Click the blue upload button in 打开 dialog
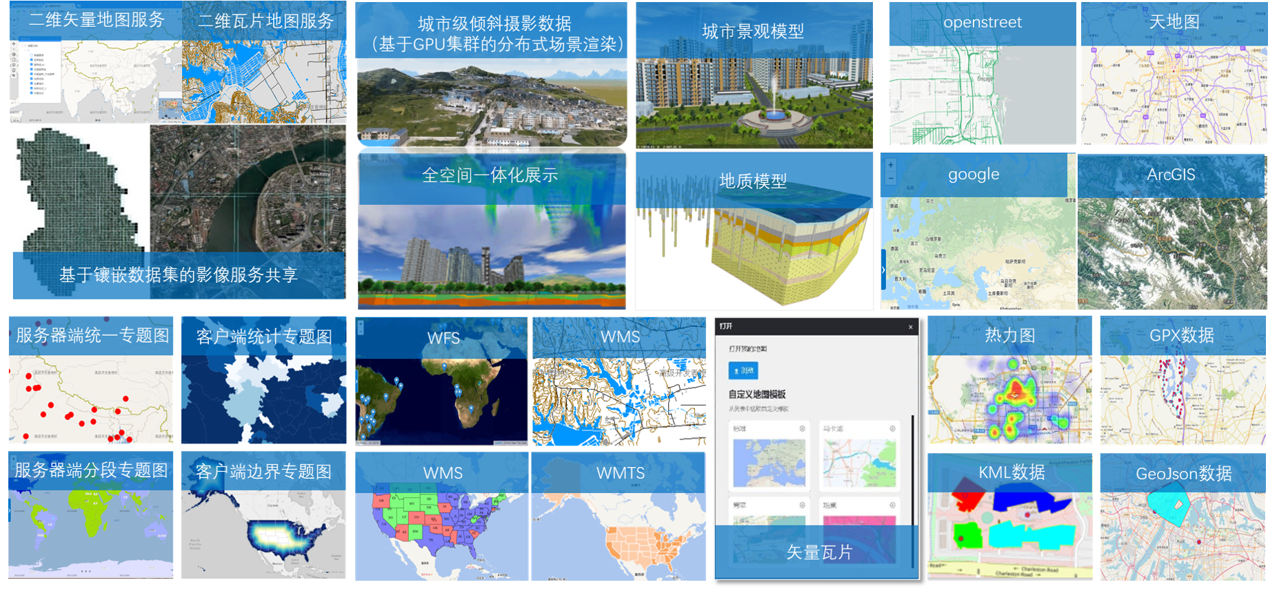This screenshot has width=1268, height=589. (x=743, y=370)
